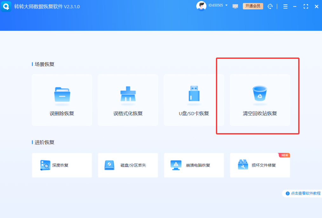Click the 开通会员 membership button
322x218 pixels.
253,6
